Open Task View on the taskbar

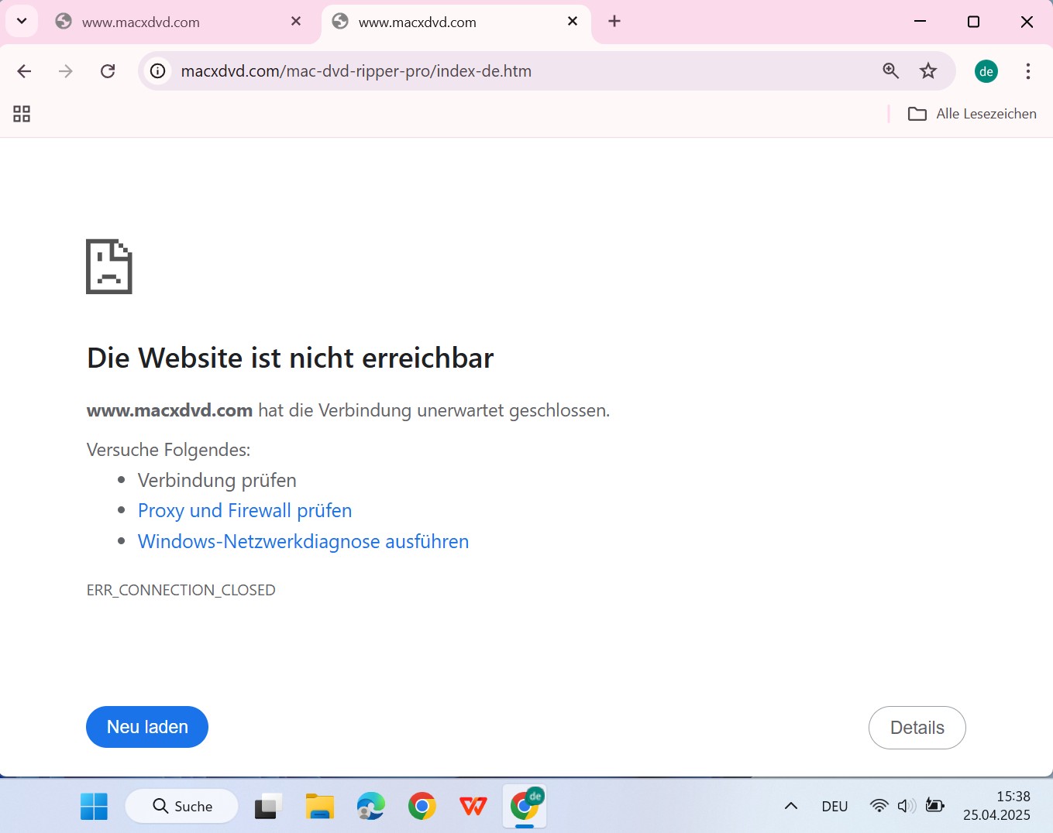coord(269,807)
